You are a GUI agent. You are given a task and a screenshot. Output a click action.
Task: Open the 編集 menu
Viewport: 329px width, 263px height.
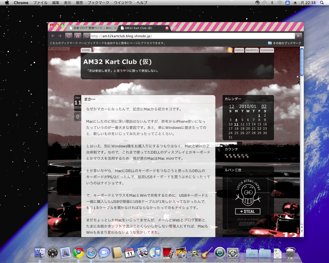pos(56,3)
